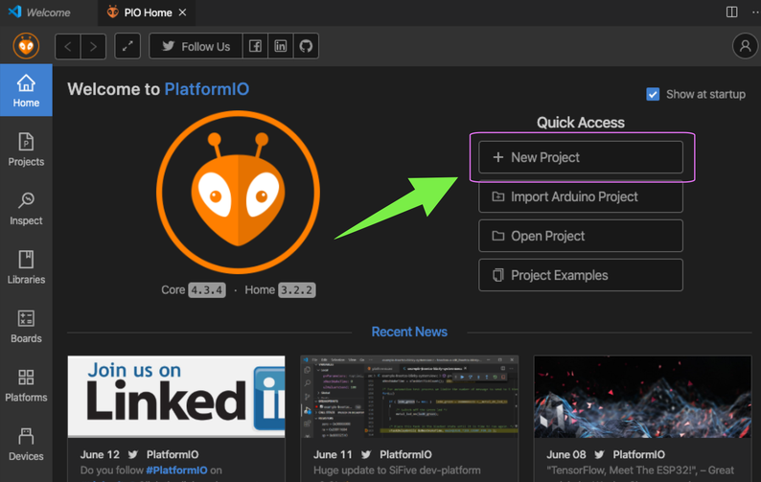The image size is (761, 482).
Task: Uncheck Show at startup checkbox
Action: [653, 94]
